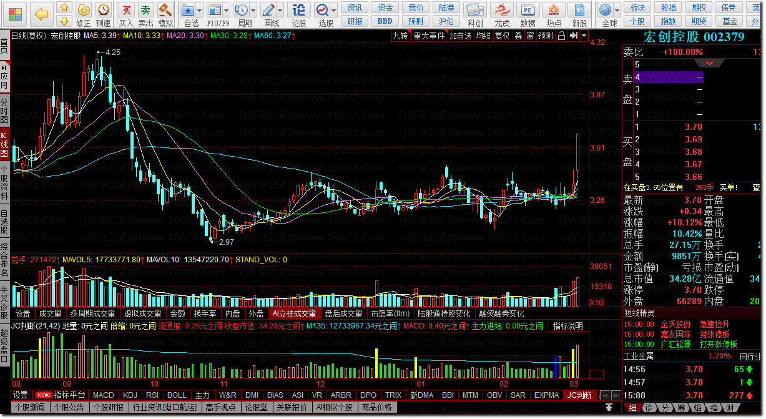Click the 板块 toolbar button
The image size is (766, 419).
click(x=637, y=7)
